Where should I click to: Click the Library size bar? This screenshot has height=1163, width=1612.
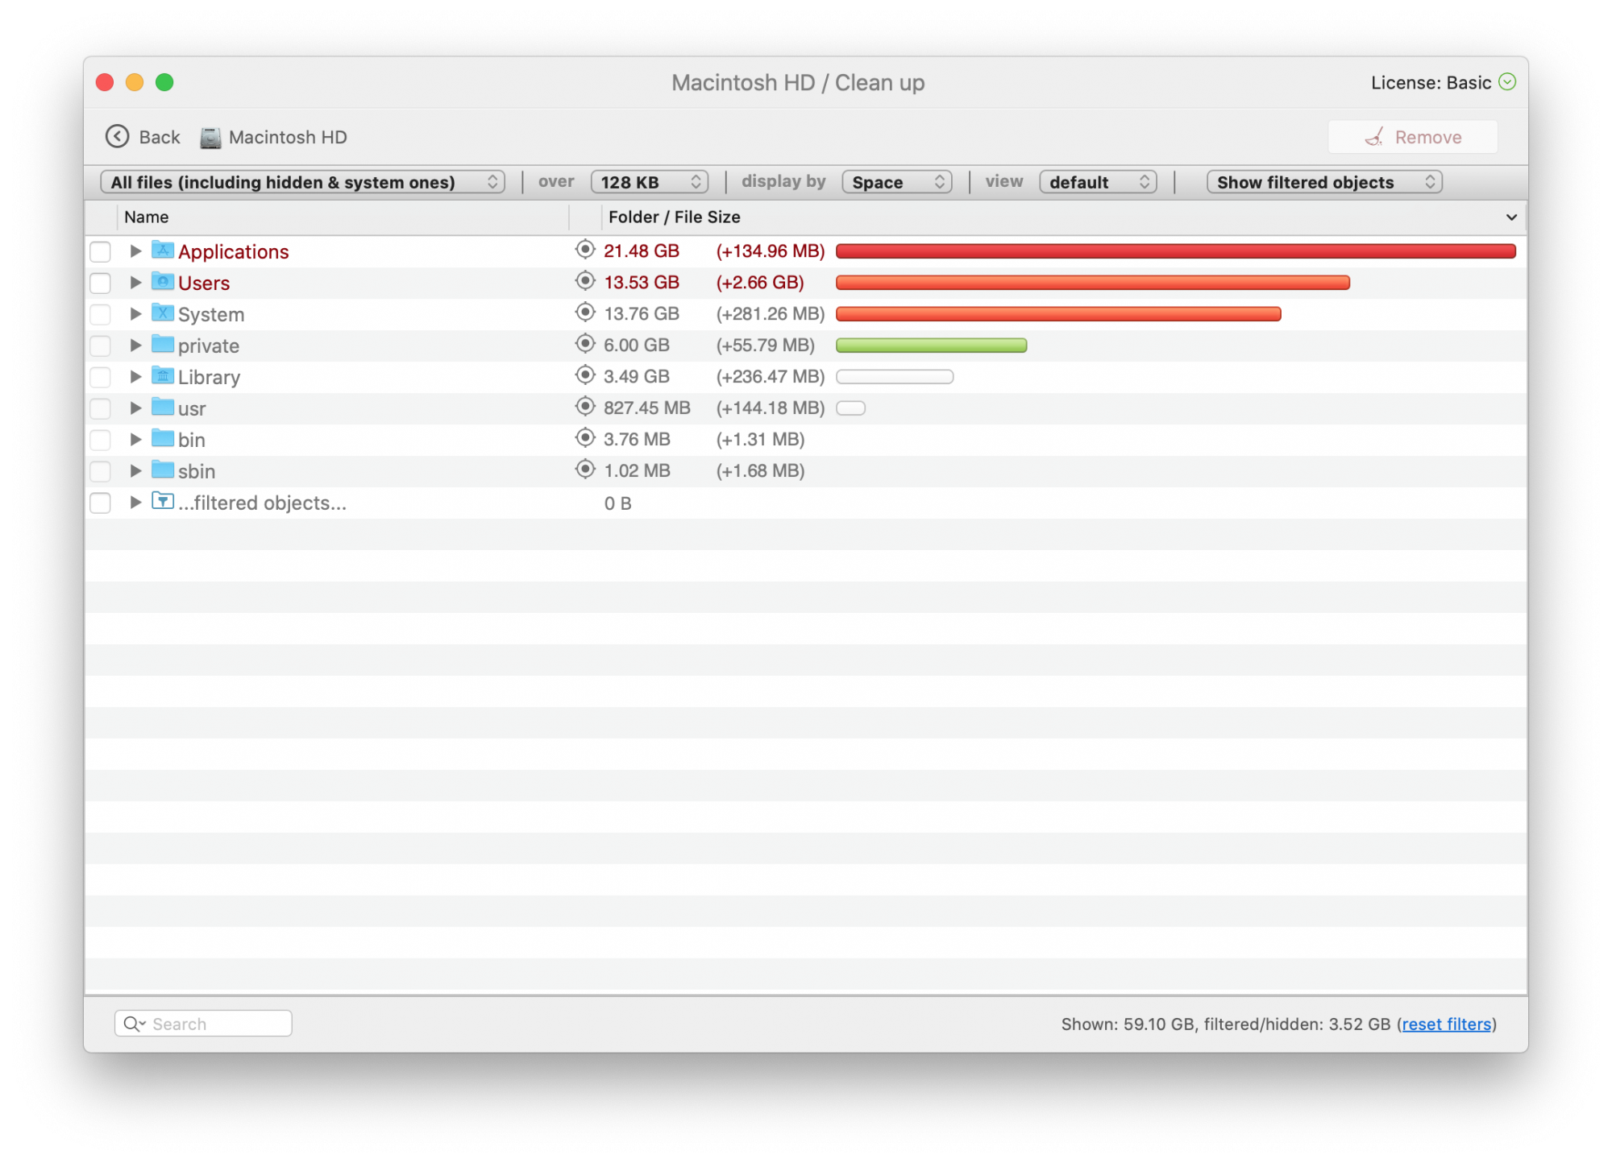(x=895, y=377)
